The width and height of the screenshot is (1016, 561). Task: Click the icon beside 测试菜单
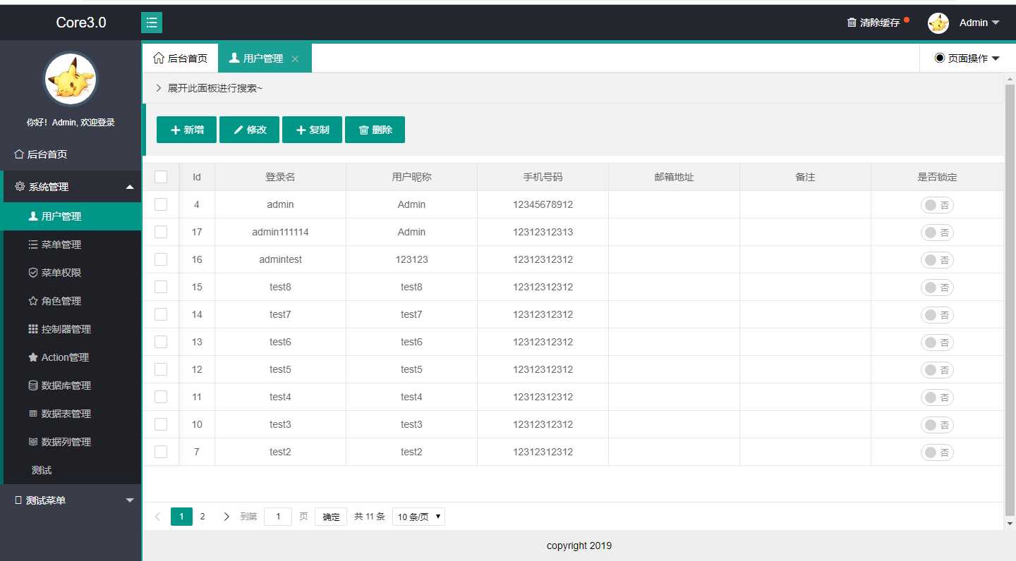point(18,500)
